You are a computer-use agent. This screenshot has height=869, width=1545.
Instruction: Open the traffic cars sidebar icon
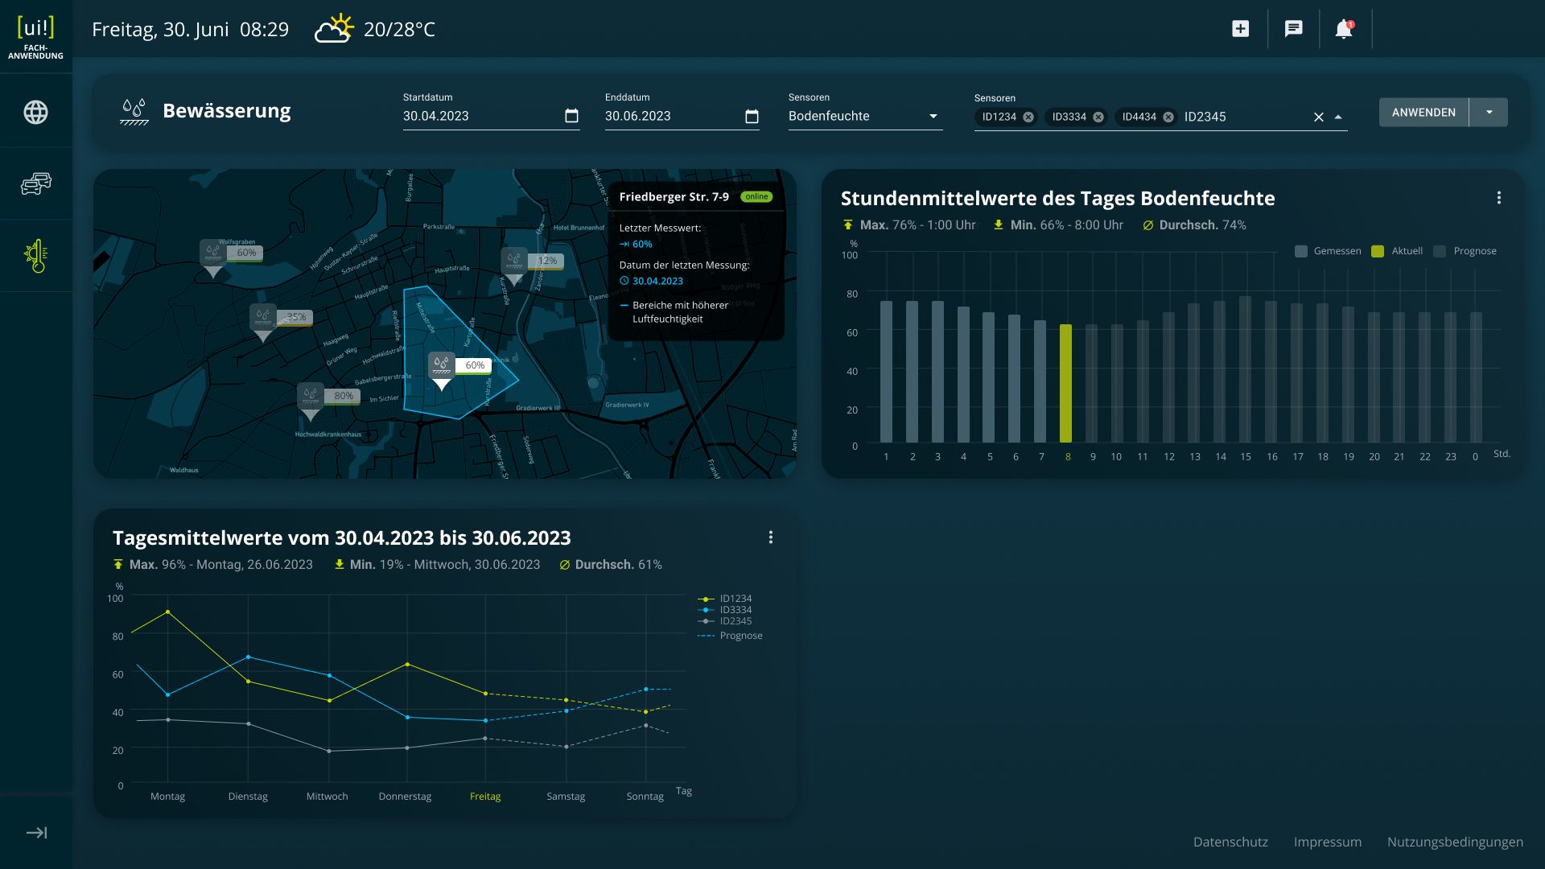(x=35, y=183)
